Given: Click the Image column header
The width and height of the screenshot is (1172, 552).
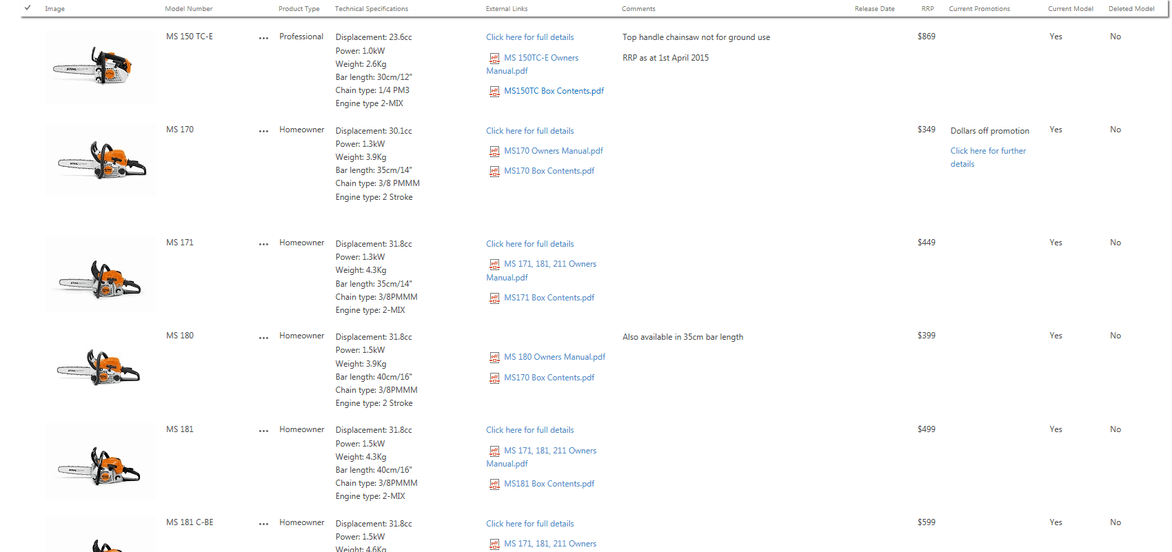Looking at the screenshot, I should (55, 9).
